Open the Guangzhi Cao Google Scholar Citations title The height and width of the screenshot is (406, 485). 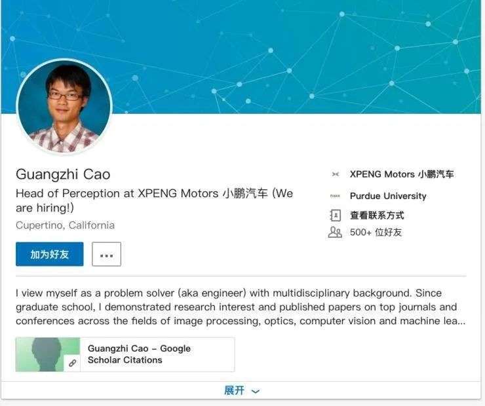tap(139, 354)
